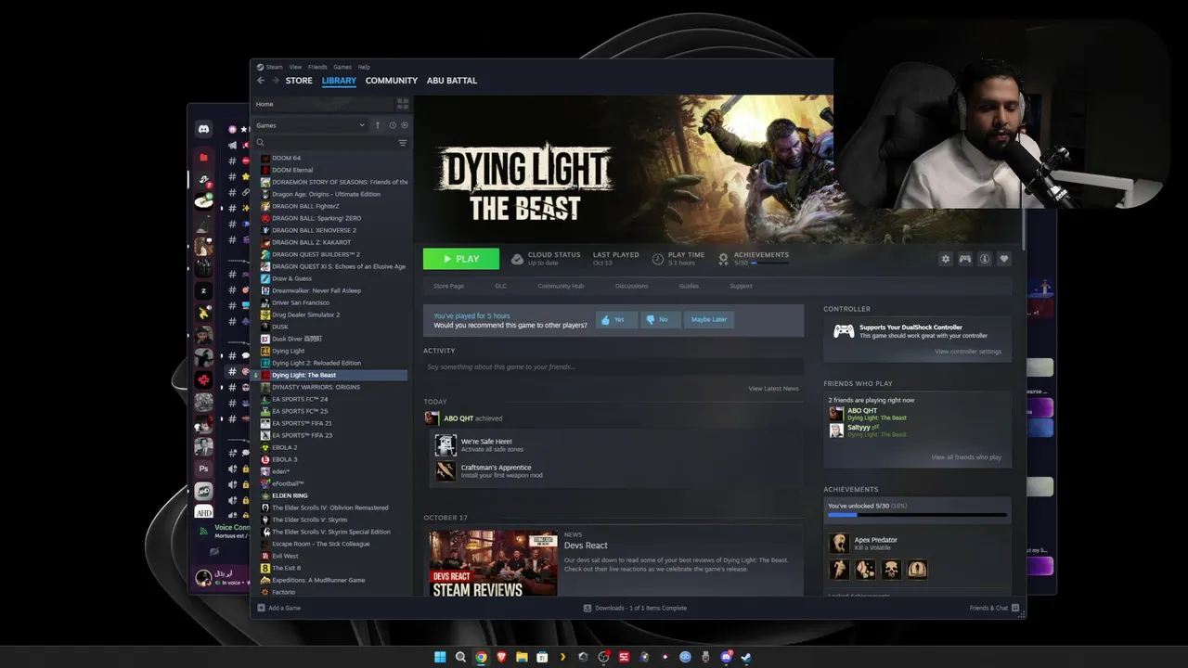The width and height of the screenshot is (1188, 668).
Task: Select Craftsman's Apprentice achievement icon
Action: (445, 471)
